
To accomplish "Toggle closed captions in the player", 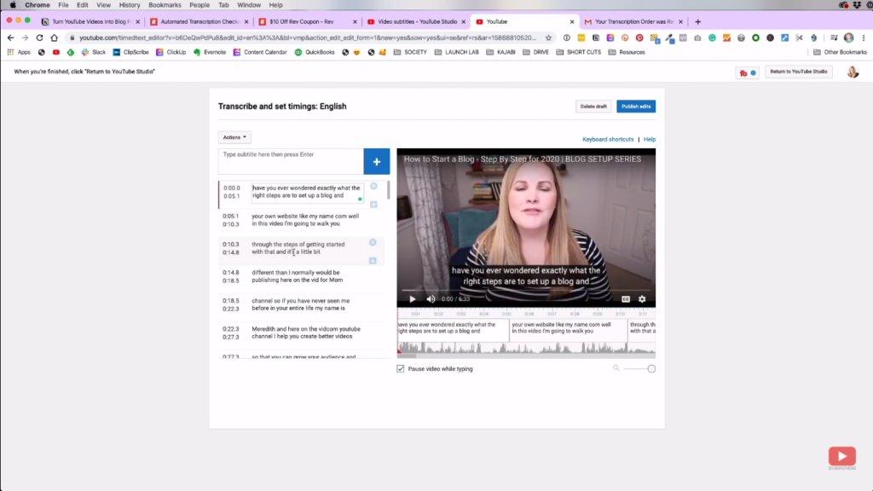I will (626, 299).
